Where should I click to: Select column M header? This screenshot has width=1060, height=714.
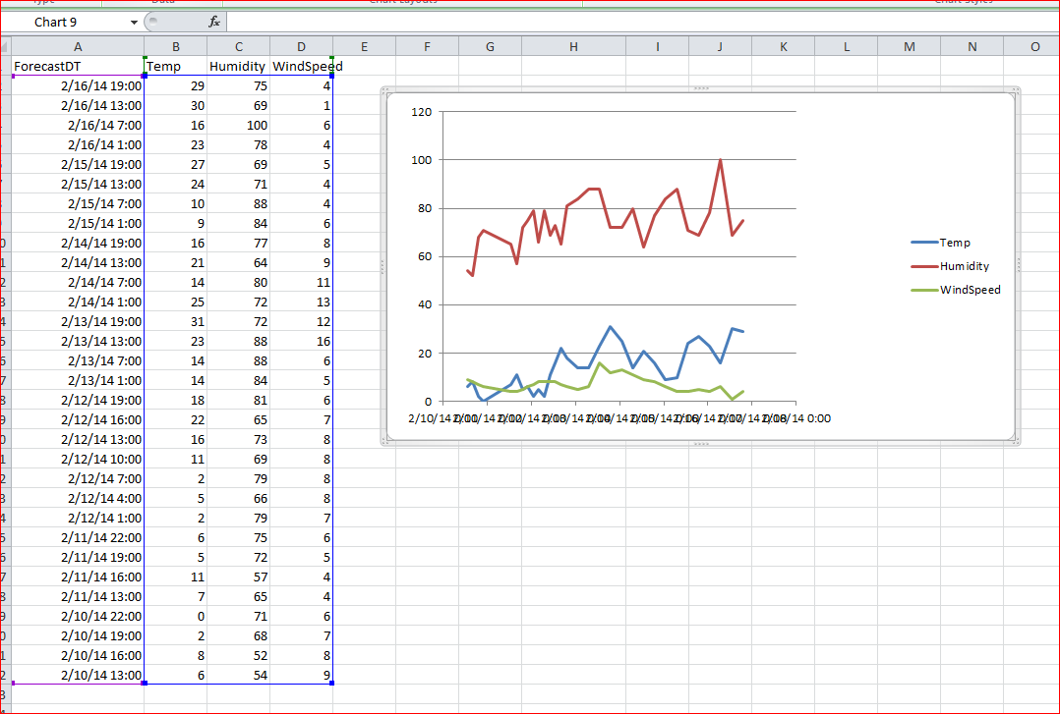point(910,46)
